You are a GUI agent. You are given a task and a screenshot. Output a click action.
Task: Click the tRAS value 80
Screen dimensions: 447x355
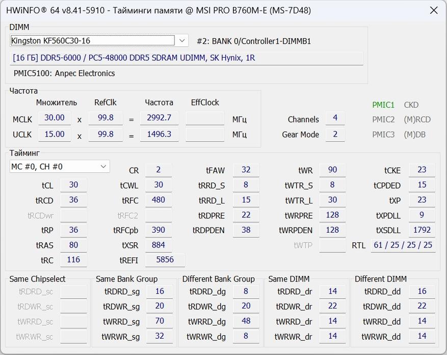(73, 245)
